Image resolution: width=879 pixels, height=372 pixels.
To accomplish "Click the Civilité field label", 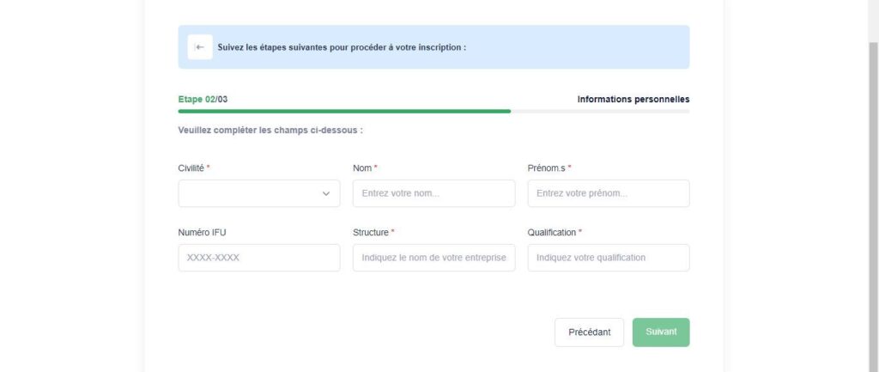I will (x=191, y=168).
